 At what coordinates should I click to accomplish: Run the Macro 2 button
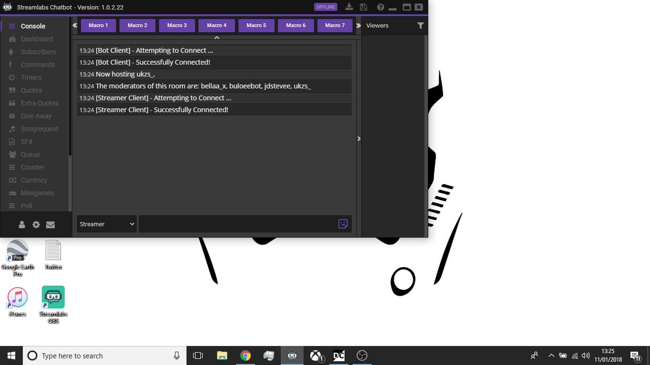point(138,25)
